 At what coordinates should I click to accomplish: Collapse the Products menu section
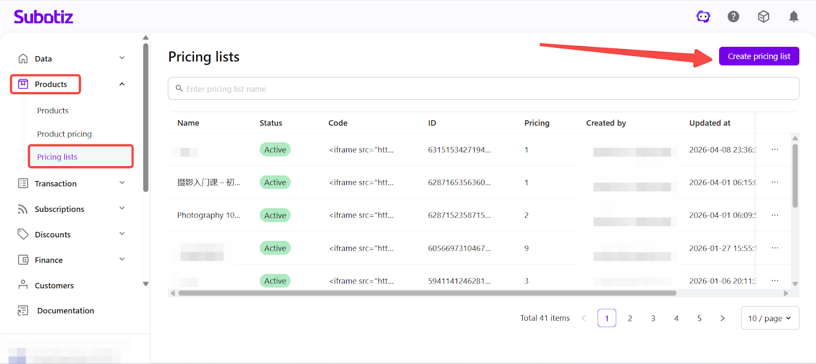tap(122, 84)
